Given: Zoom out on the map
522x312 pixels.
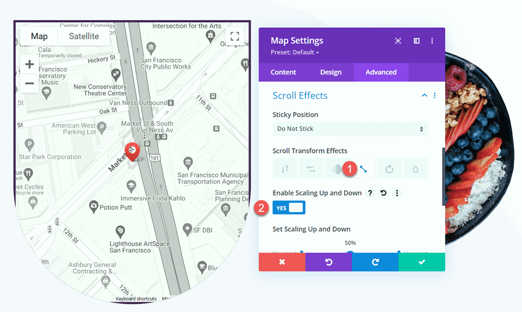Looking at the screenshot, I should tap(29, 83).
